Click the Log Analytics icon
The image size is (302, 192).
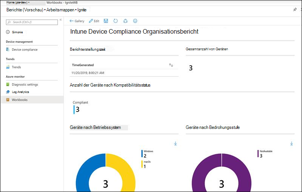8,92
